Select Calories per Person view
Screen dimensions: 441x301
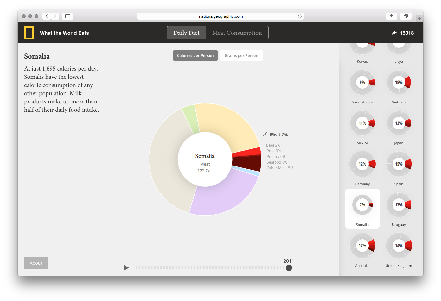195,56
